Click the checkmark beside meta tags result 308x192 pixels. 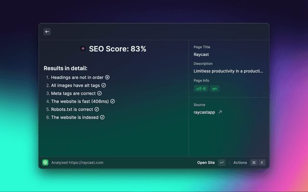click(100, 93)
